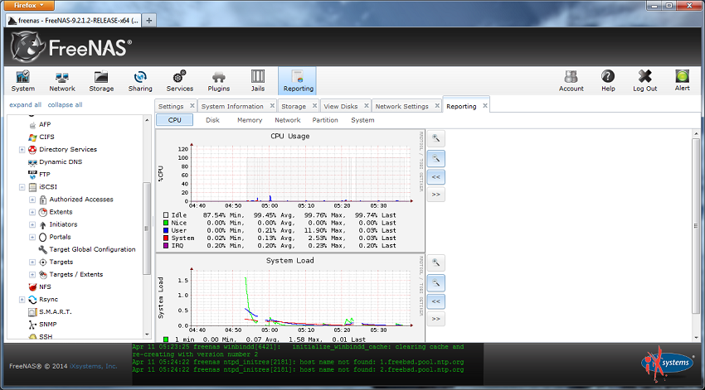
Task: Step System Load graph back in time
Action: [435, 301]
